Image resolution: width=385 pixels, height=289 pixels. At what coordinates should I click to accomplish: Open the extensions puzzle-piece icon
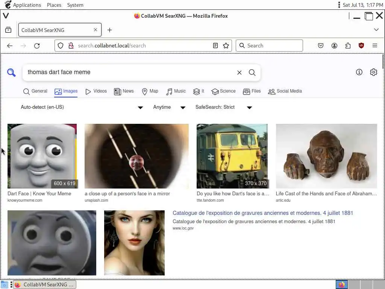click(x=348, y=46)
